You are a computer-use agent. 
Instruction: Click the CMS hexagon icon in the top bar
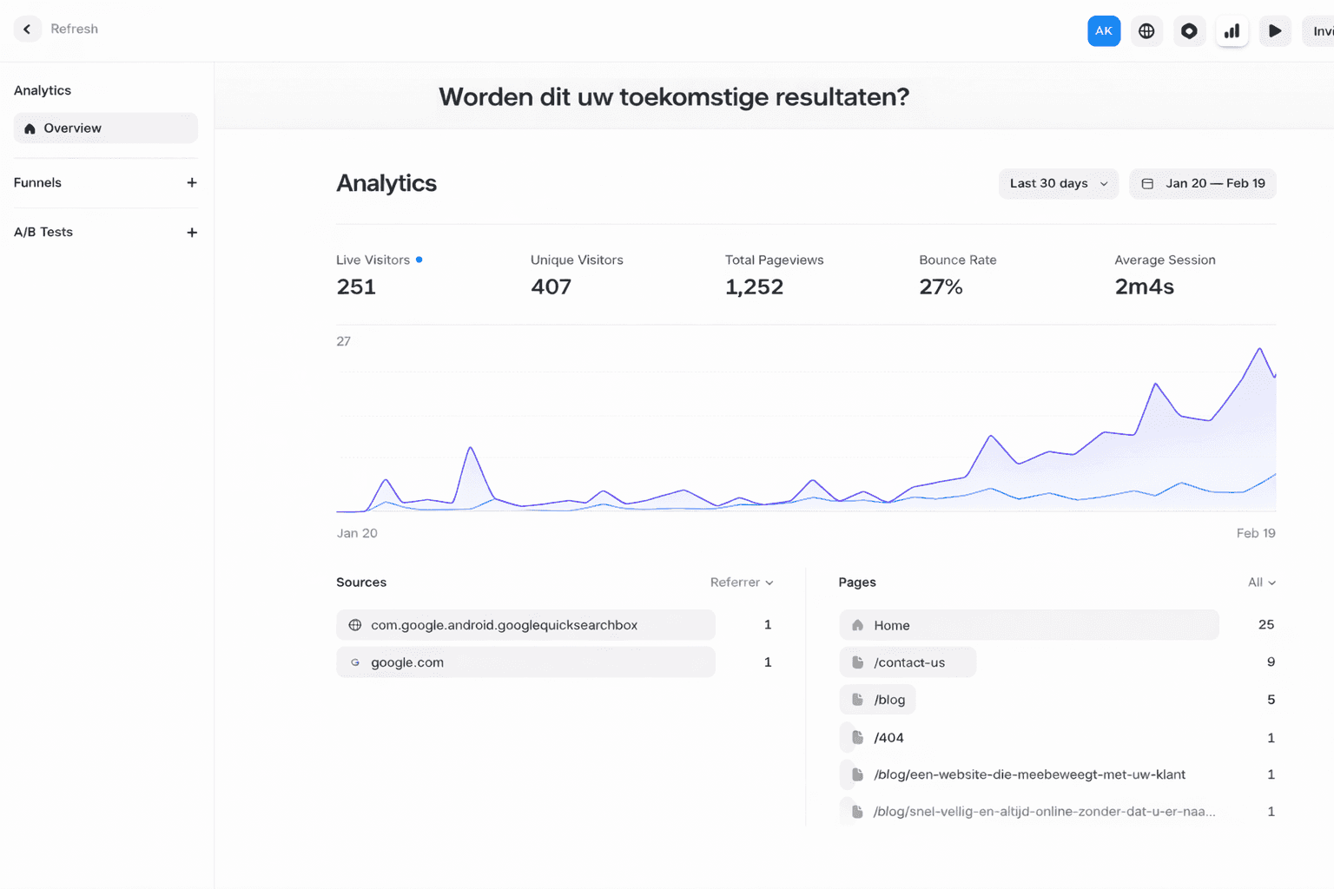pyautogui.click(x=1189, y=30)
